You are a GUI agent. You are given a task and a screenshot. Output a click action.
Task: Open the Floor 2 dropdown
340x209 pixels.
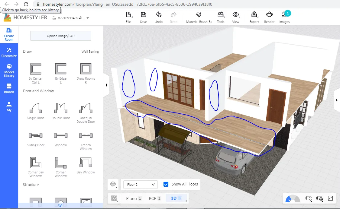coord(140,185)
